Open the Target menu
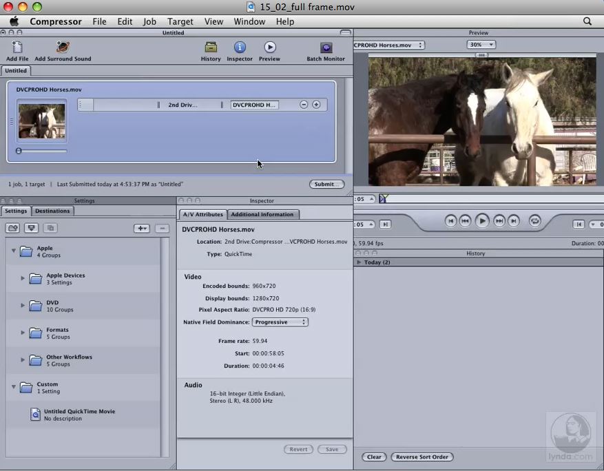 point(180,21)
